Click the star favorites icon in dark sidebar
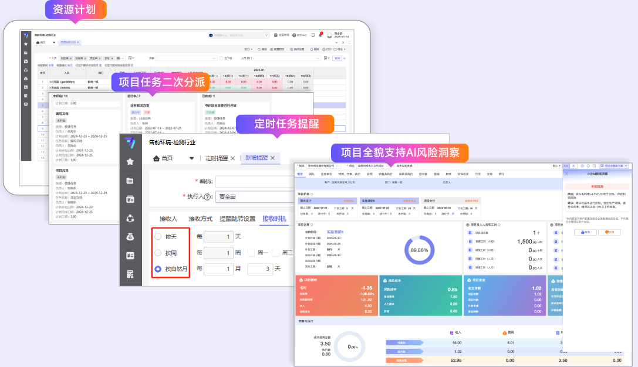The height and width of the screenshot is (367, 638). click(x=130, y=161)
